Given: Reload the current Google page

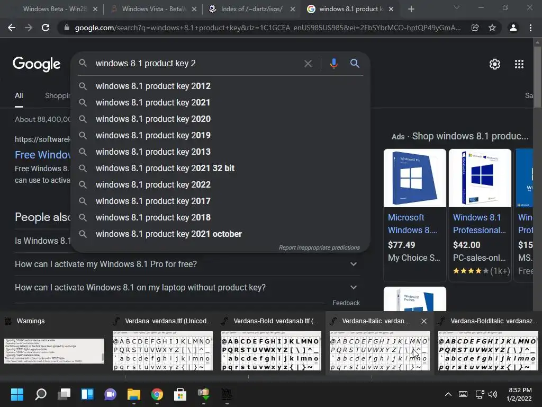Looking at the screenshot, I should tap(46, 28).
